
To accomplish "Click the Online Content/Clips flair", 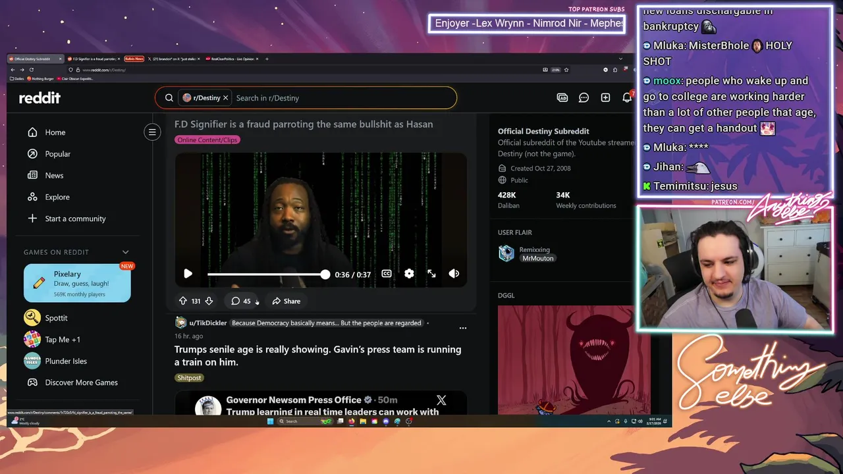I will click(207, 140).
